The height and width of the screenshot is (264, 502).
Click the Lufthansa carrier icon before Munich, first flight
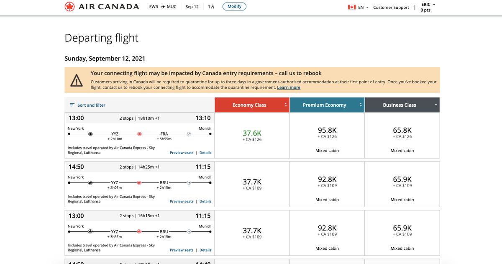coord(189,134)
